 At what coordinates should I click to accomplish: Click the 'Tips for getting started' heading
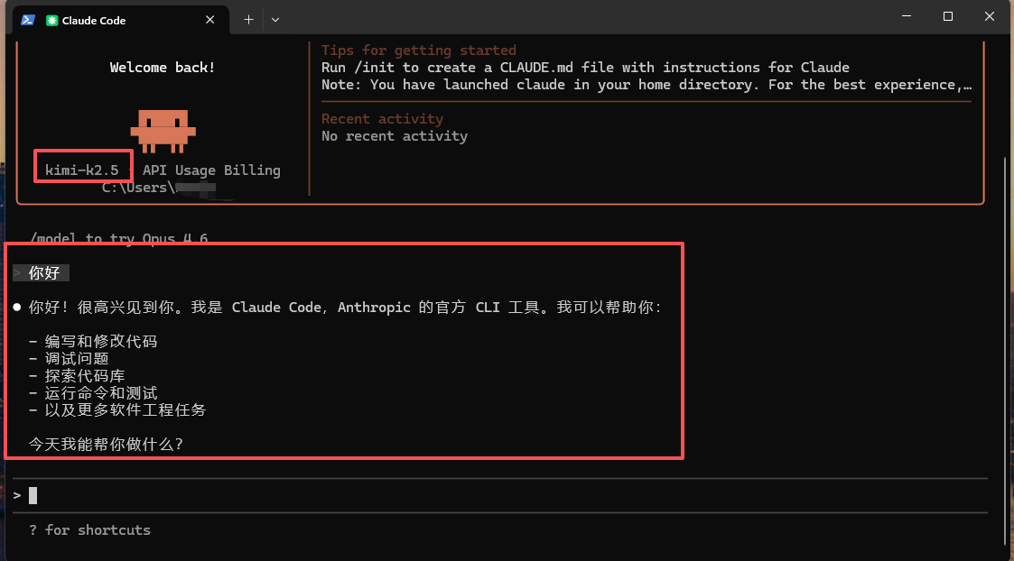click(x=418, y=51)
